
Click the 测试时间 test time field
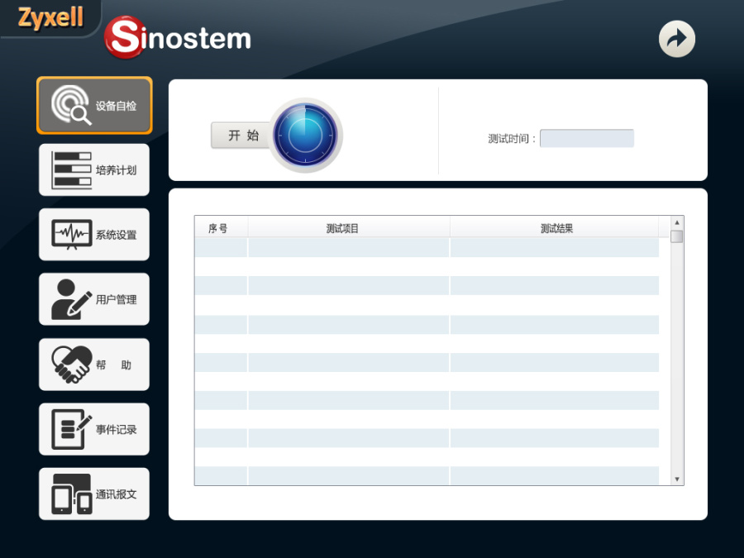(x=587, y=138)
